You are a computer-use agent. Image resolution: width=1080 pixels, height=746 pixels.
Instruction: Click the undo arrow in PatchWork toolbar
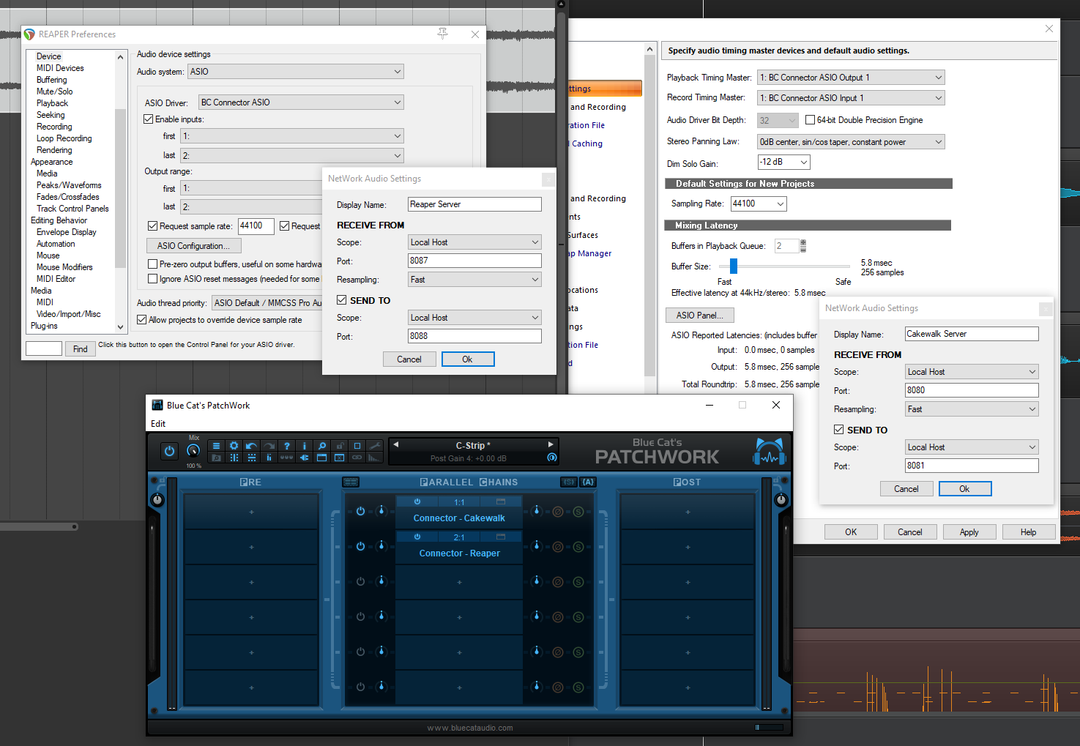pos(251,445)
